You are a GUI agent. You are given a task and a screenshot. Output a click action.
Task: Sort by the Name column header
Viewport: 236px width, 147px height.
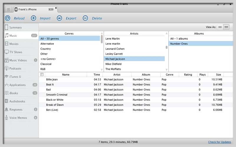(66, 75)
